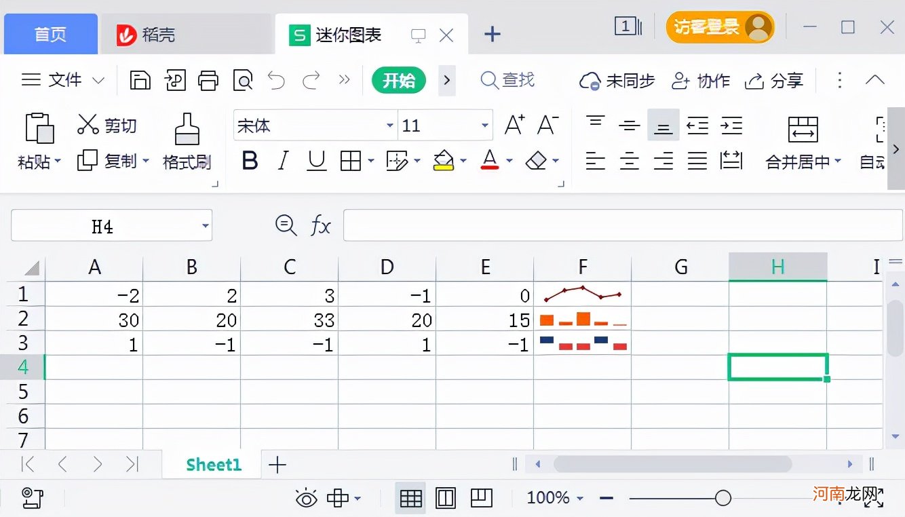Add a new worksheet with plus button
This screenshot has width=905, height=517.
tap(277, 465)
